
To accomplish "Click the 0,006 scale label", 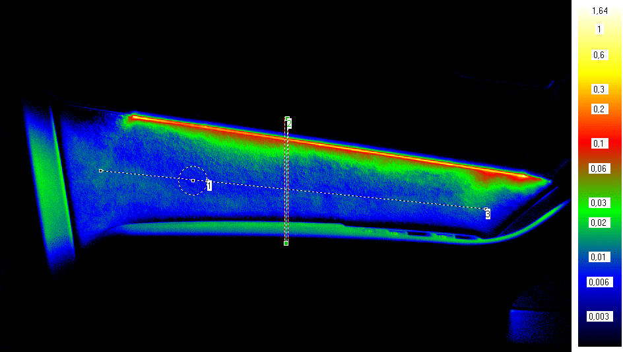I will (x=599, y=283).
